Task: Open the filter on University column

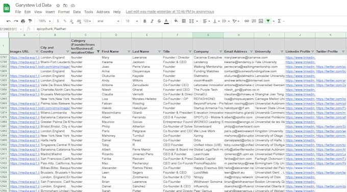Action: [282, 51]
